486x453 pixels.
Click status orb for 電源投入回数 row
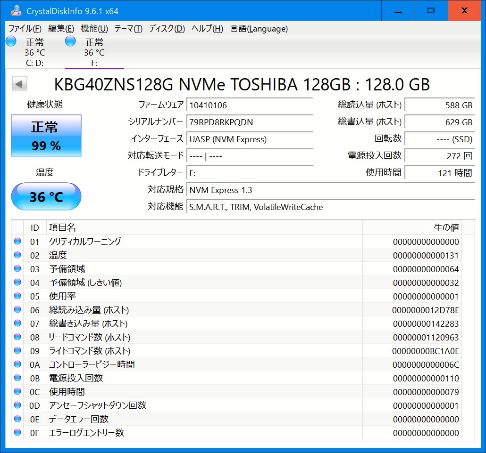click(x=18, y=378)
